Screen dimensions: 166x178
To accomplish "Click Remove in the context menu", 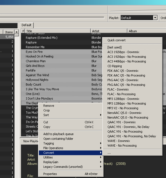I will coord(48,106).
